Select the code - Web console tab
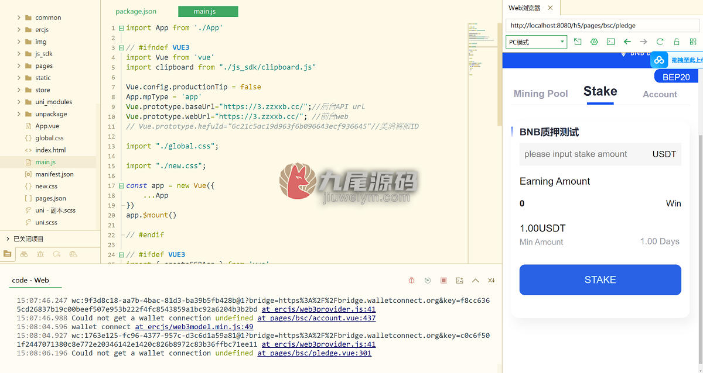Viewport: 703px width, 373px height. pos(30,280)
